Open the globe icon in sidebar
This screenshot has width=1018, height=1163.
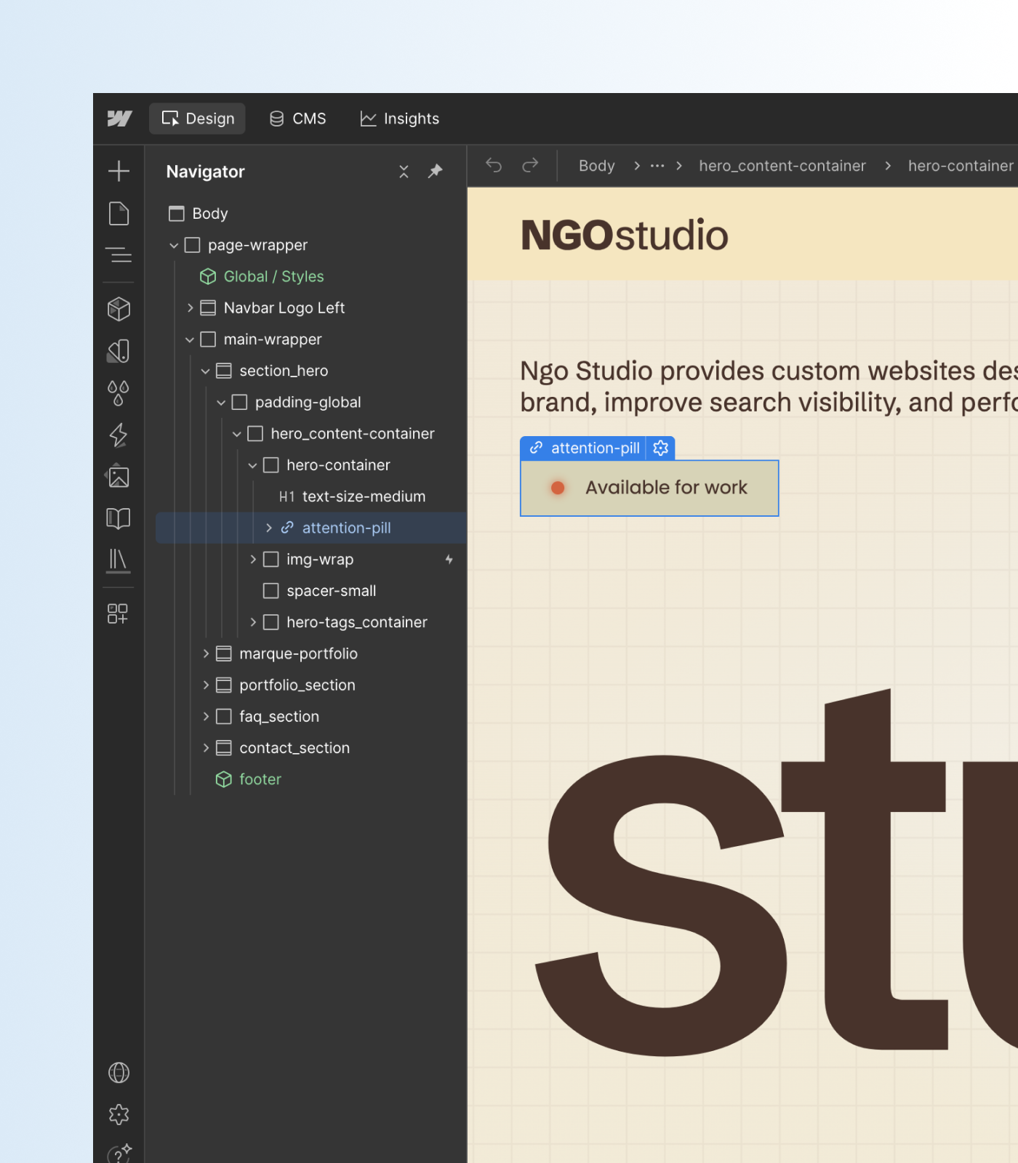point(119,1072)
